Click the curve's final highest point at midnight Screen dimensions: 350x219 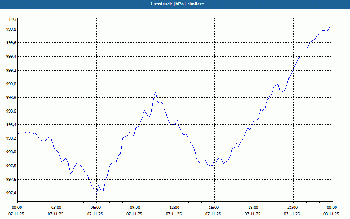(330, 27)
